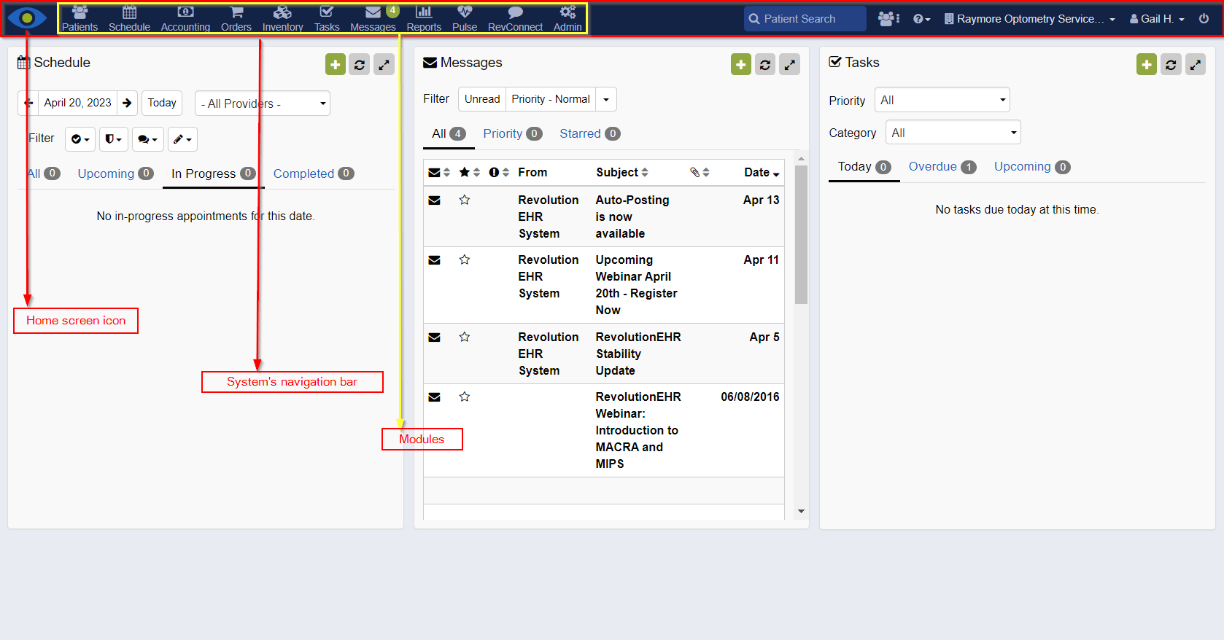
Task: Open the RevConnect module
Action: pyautogui.click(x=515, y=19)
